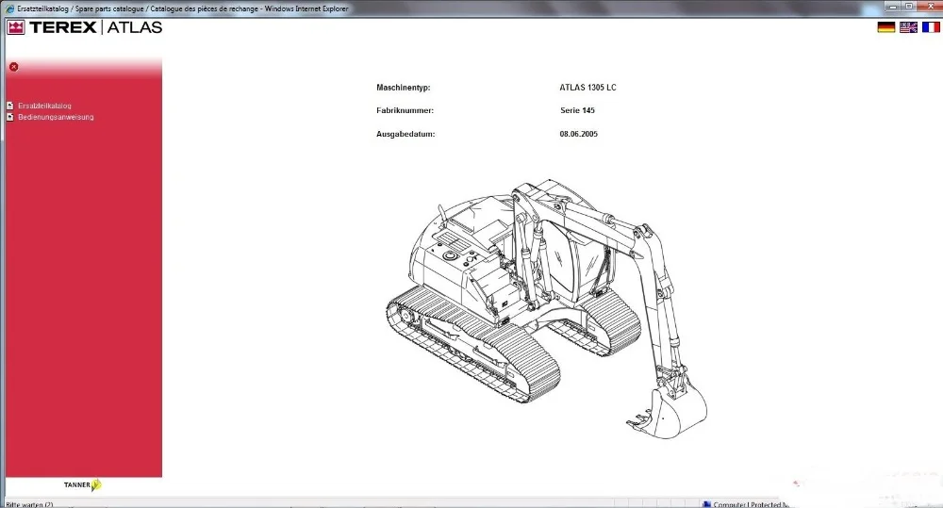Click the TEREX ATLAS brand title

[x=95, y=27]
